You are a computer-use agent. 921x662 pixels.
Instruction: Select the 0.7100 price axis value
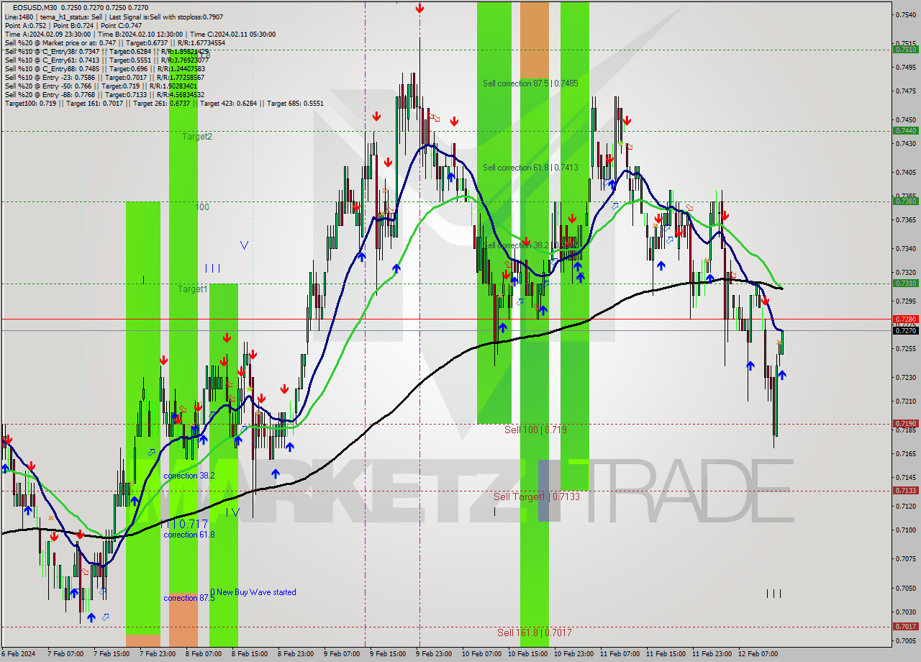(905, 530)
